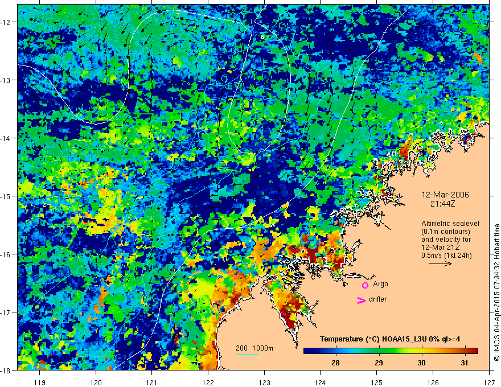Click the magenta Argo circle legend marker

(365, 285)
